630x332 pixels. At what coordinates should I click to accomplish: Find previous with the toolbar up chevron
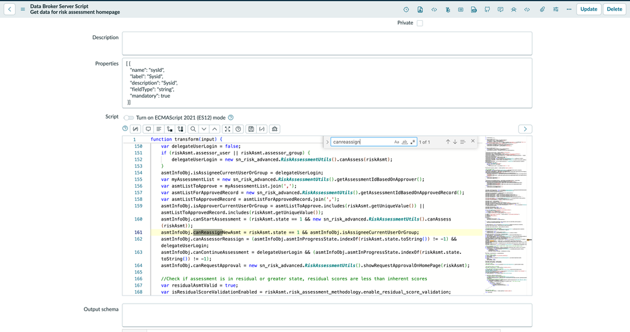(214, 129)
